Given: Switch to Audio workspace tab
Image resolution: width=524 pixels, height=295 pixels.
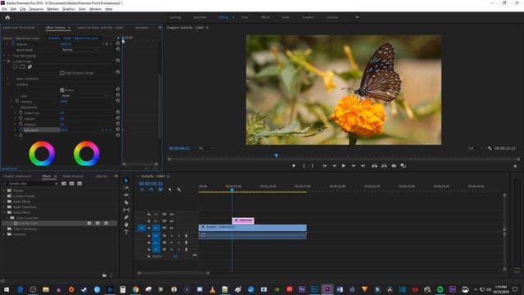Looking at the screenshot, I should (286, 17).
